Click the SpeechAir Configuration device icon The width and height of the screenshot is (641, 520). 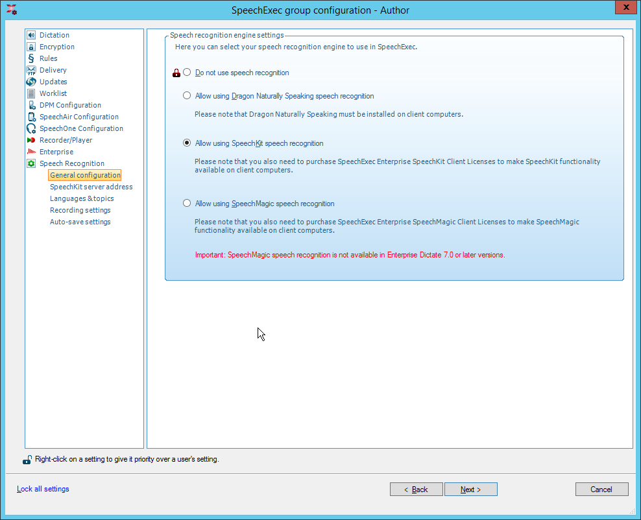31,117
